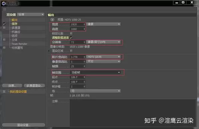The width and height of the screenshot is (199, 129).
Task: Maximize the render settings window
Action: pyautogui.click(x=183, y=3)
